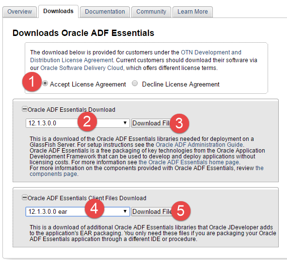Click the Downloads Oracle ADF Essentials heading

click(83, 33)
